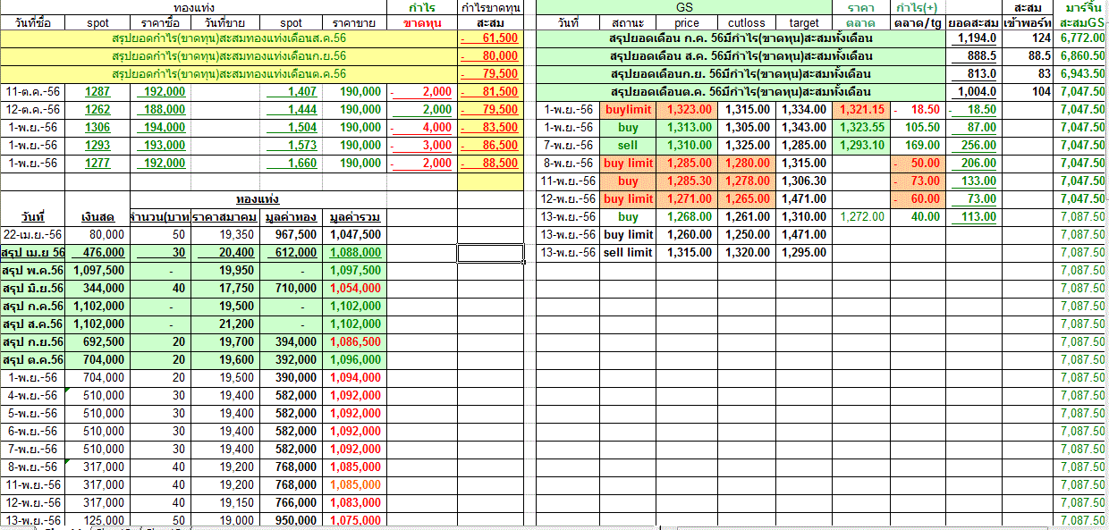This screenshot has width=1109, height=530.
Task: Click association price cell 21,200
Action: click(224, 324)
